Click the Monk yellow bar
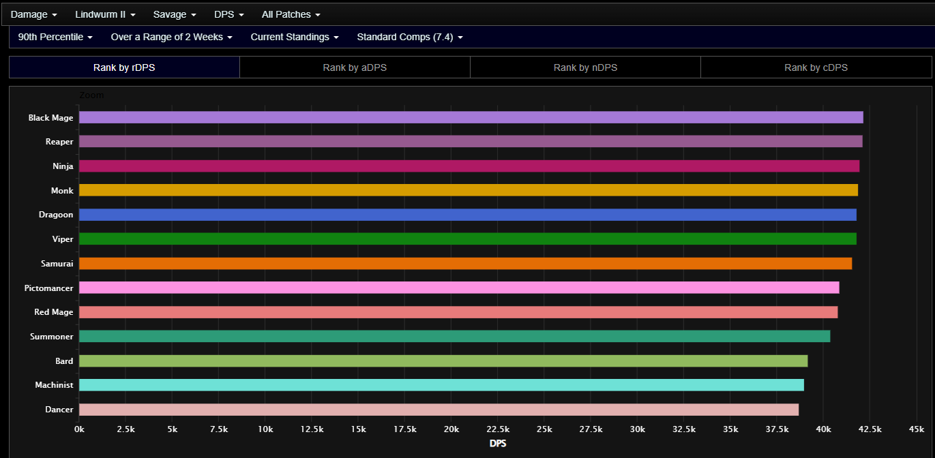Image resolution: width=935 pixels, height=458 pixels. [469, 190]
